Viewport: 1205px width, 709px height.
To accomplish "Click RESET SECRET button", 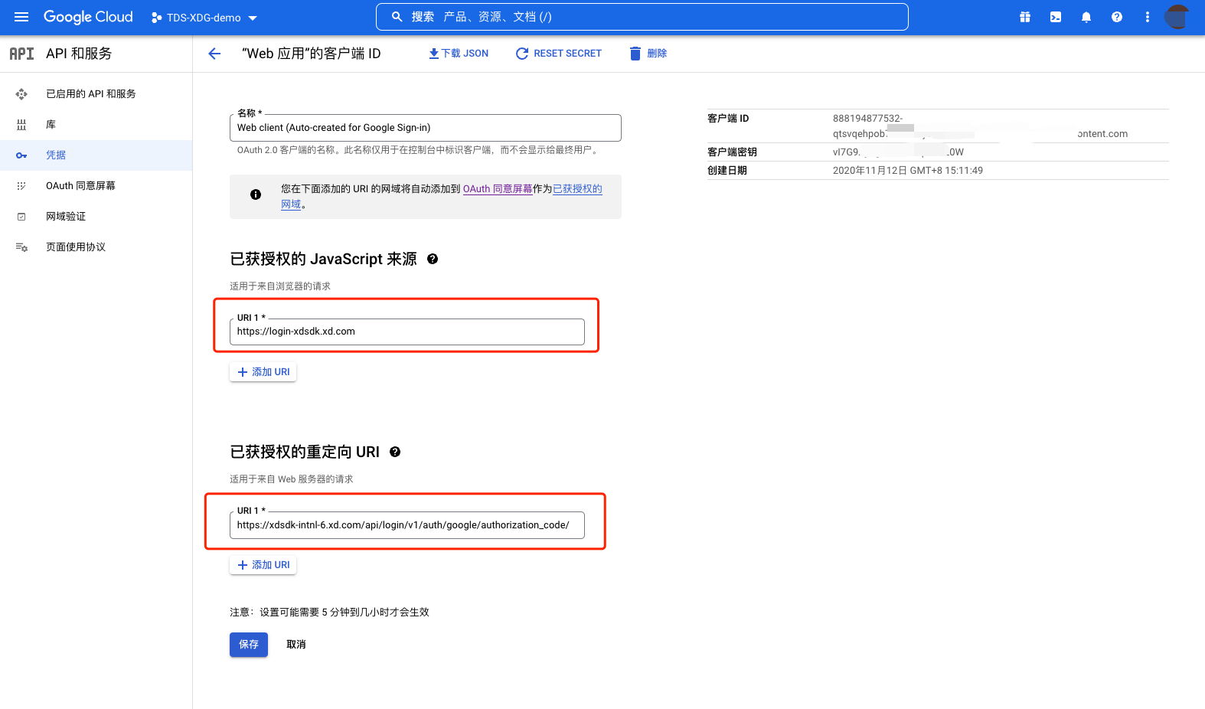I will point(559,54).
